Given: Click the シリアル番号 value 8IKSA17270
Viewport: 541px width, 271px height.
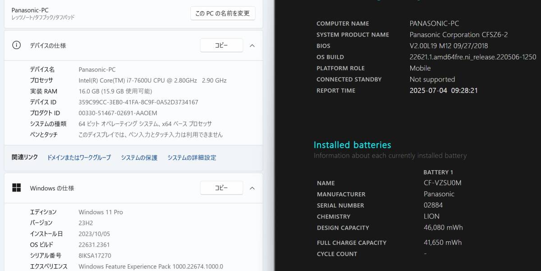Looking at the screenshot, I should click(x=94, y=255).
